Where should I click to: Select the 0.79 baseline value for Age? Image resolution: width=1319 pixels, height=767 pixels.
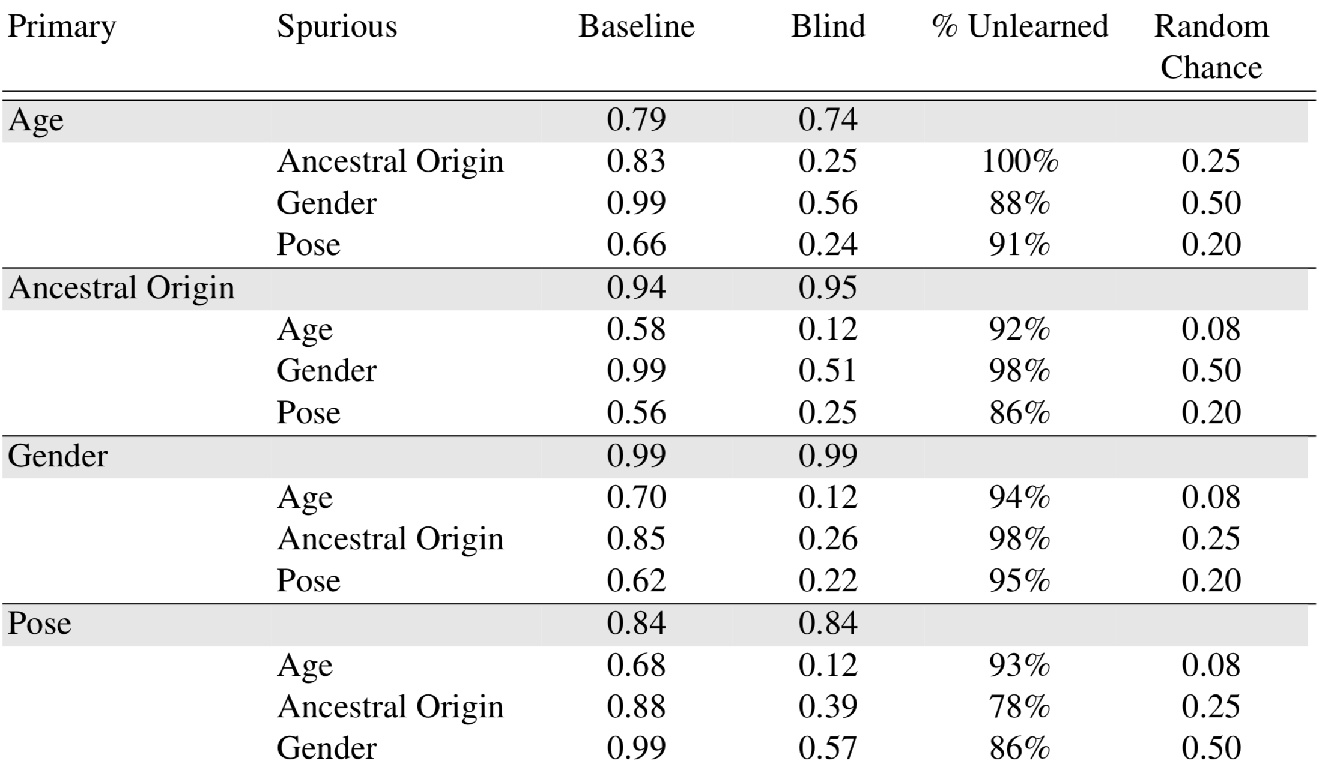point(636,120)
